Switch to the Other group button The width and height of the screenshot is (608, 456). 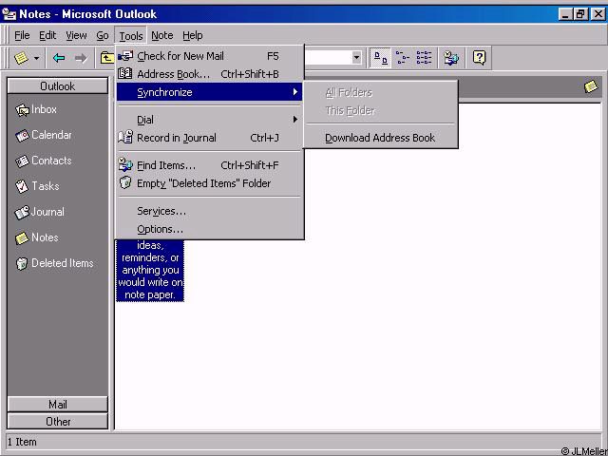click(x=58, y=422)
